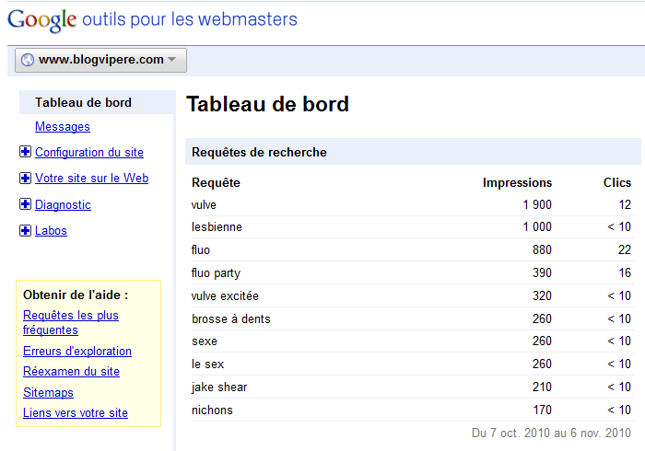Viewport: 645px width, 451px height.
Task: Click the query 'brosse à dents'
Action: [231, 318]
